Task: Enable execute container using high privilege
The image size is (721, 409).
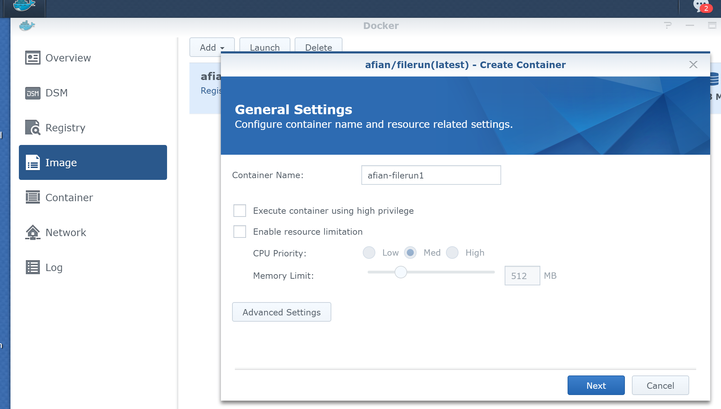Action: point(240,211)
